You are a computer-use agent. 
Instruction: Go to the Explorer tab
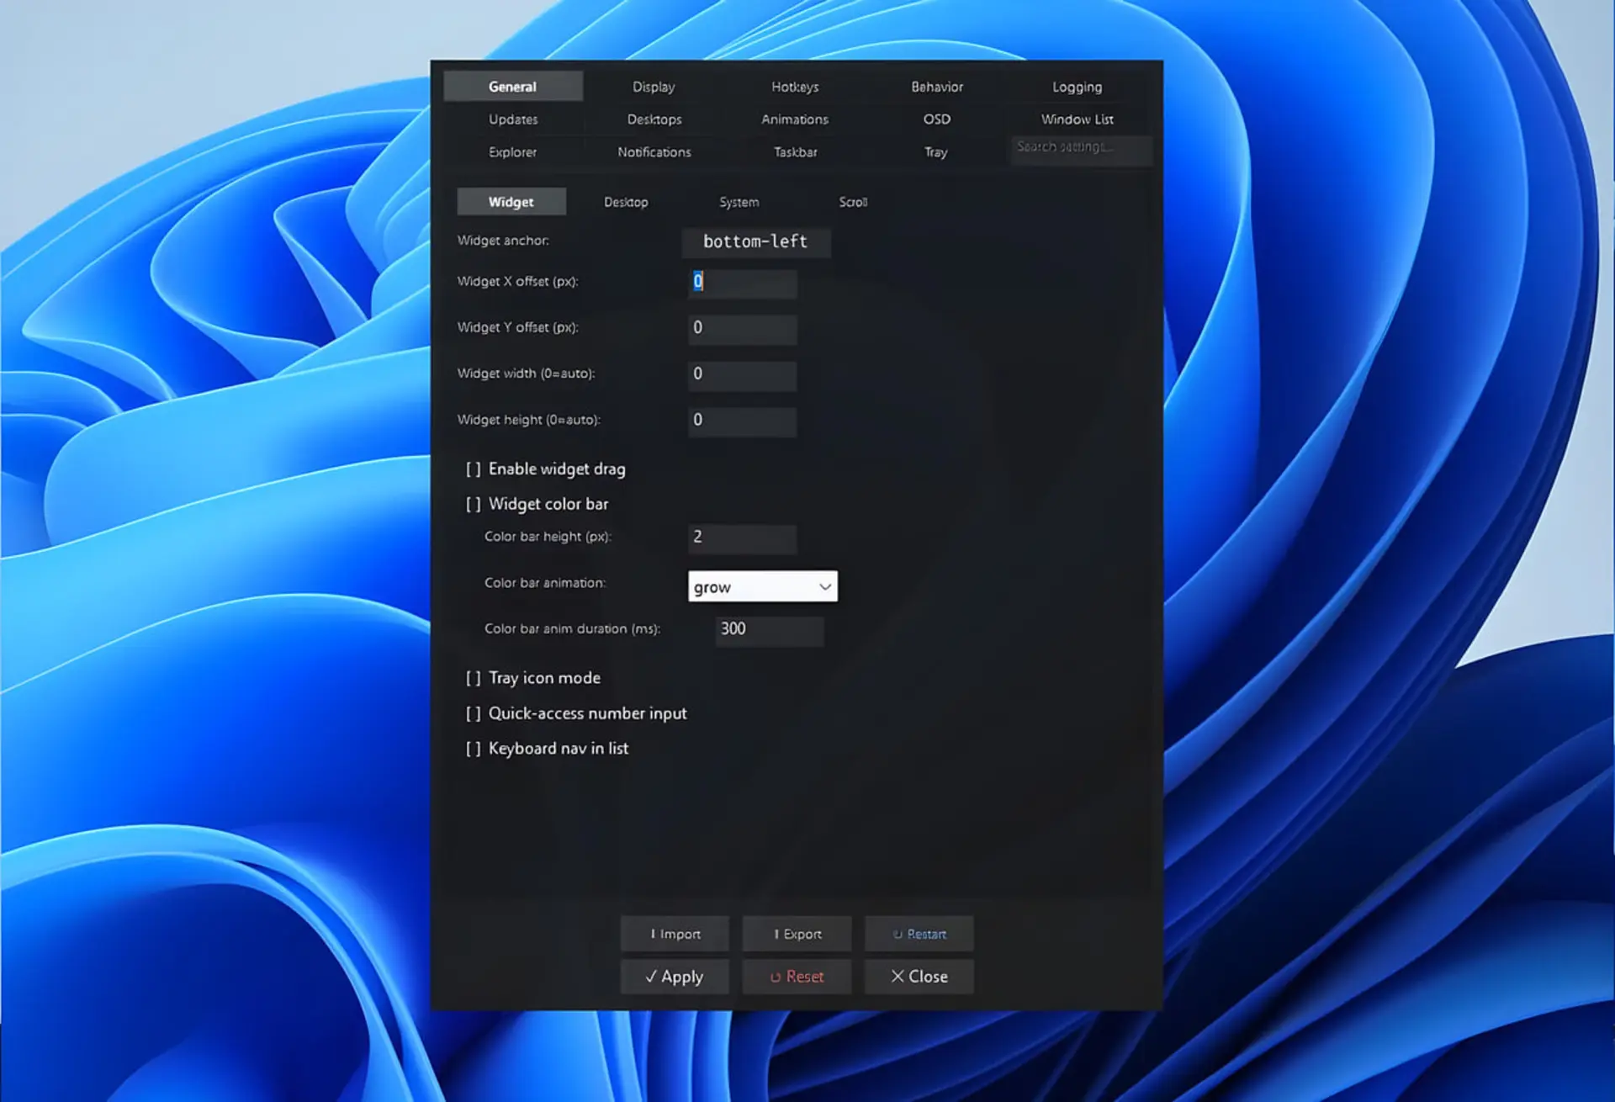point(513,152)
